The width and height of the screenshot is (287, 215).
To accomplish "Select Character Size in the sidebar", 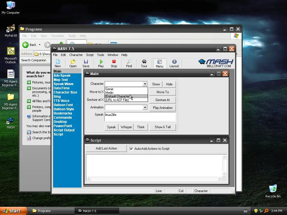I will pyautogui.click(x=65, y=92).
